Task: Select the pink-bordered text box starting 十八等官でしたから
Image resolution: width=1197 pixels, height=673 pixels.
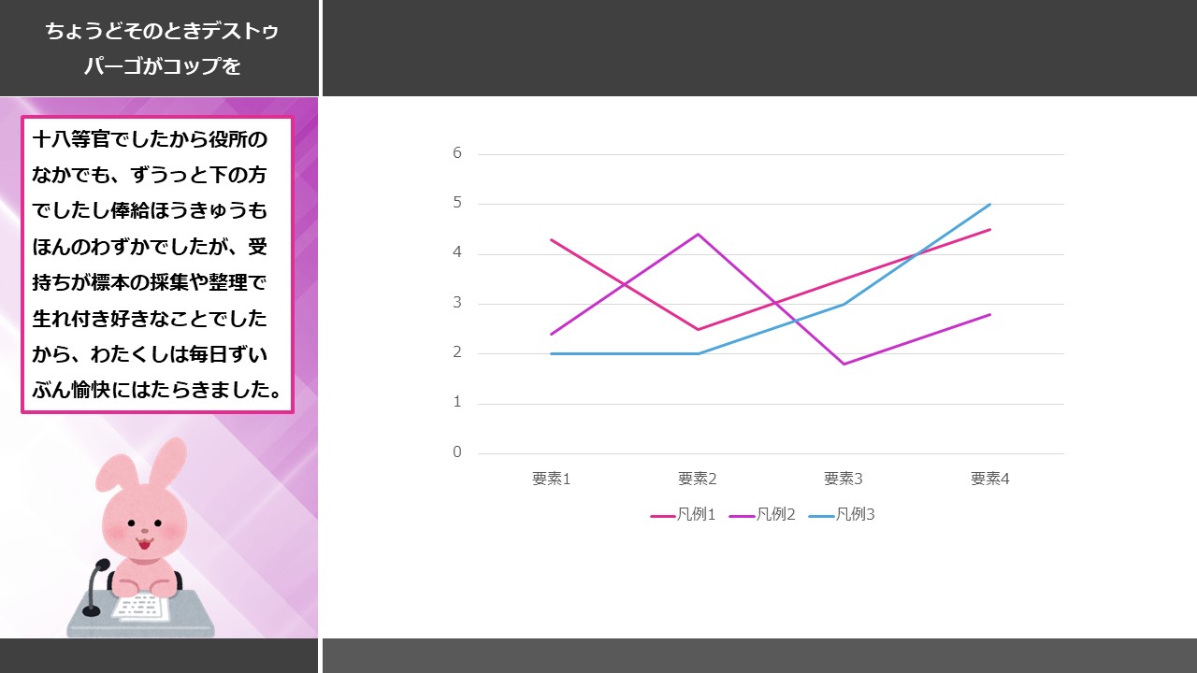Action: pos(157,265)
